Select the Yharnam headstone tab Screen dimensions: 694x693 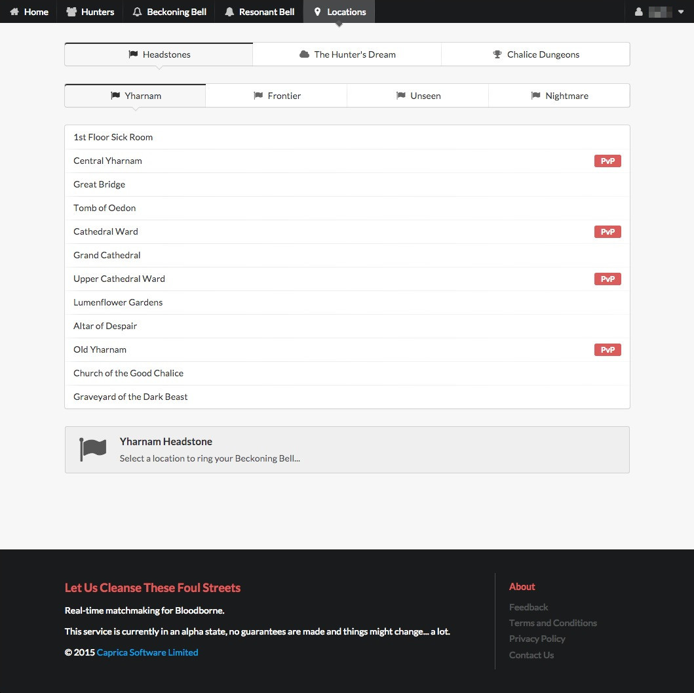[x=136, y=96]
